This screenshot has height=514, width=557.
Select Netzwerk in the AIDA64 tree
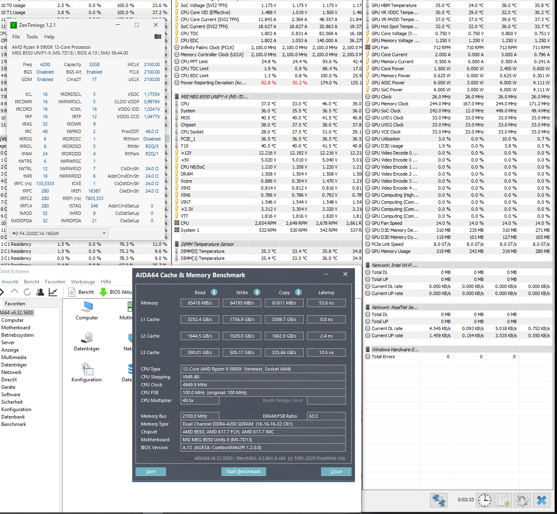12,372
